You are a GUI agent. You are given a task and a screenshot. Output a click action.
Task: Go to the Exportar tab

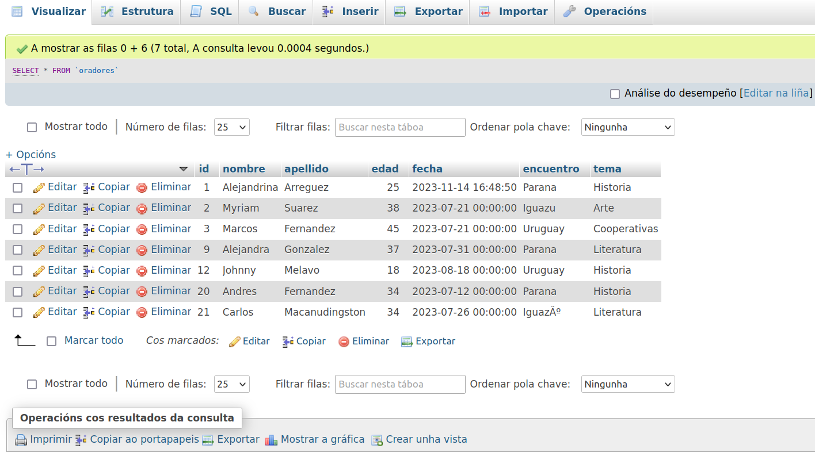coord(428,11)
